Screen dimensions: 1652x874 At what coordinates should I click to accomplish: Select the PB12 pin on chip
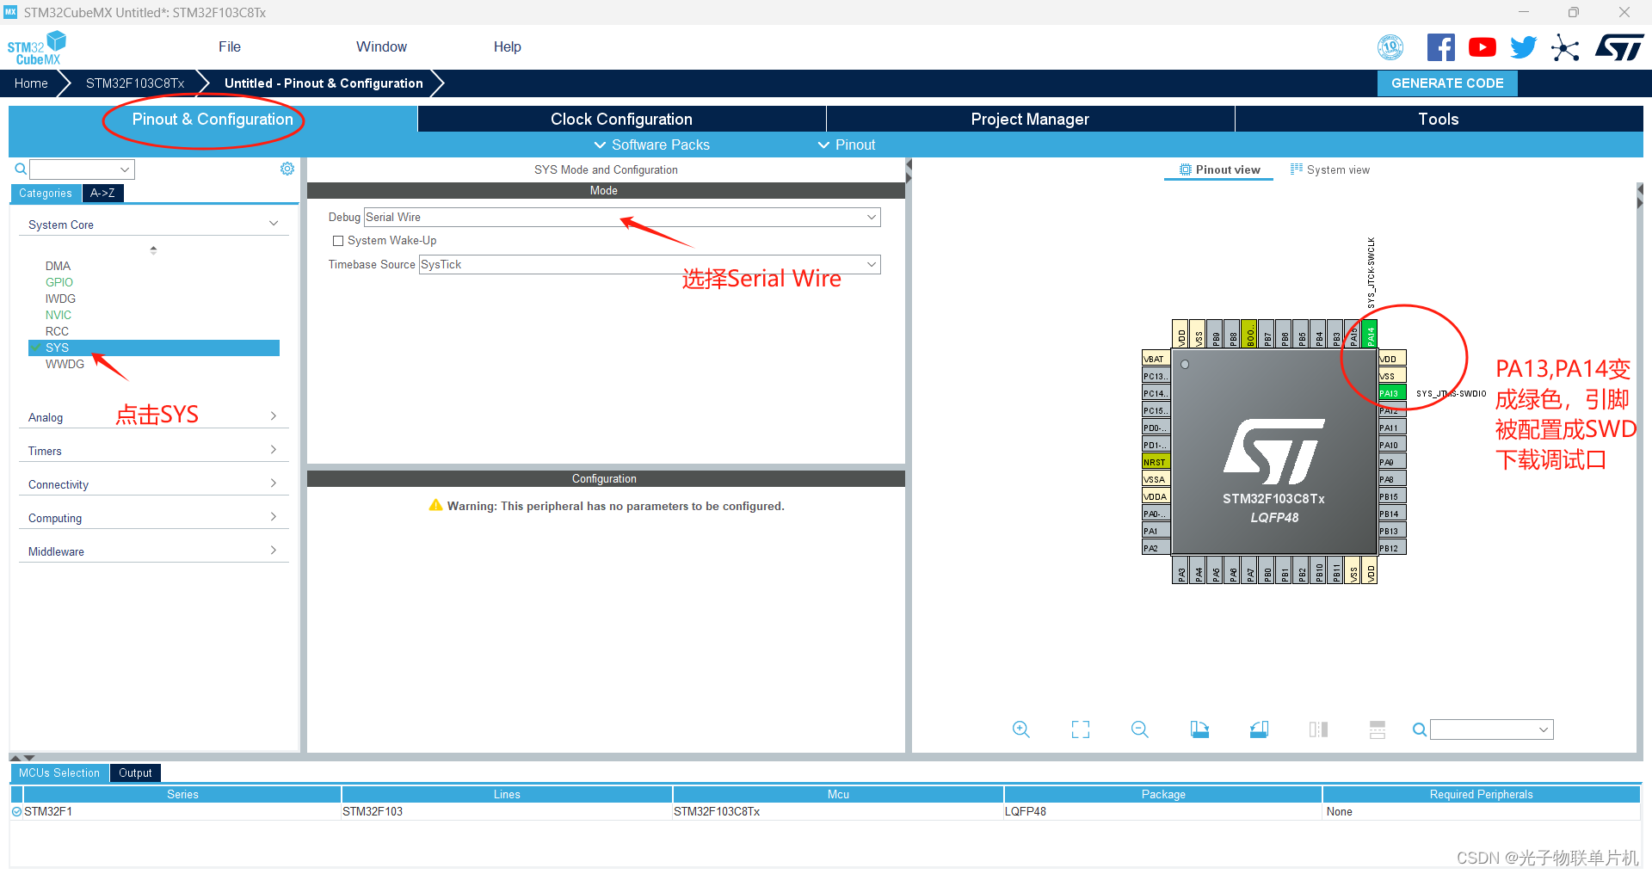point(1392,548)
